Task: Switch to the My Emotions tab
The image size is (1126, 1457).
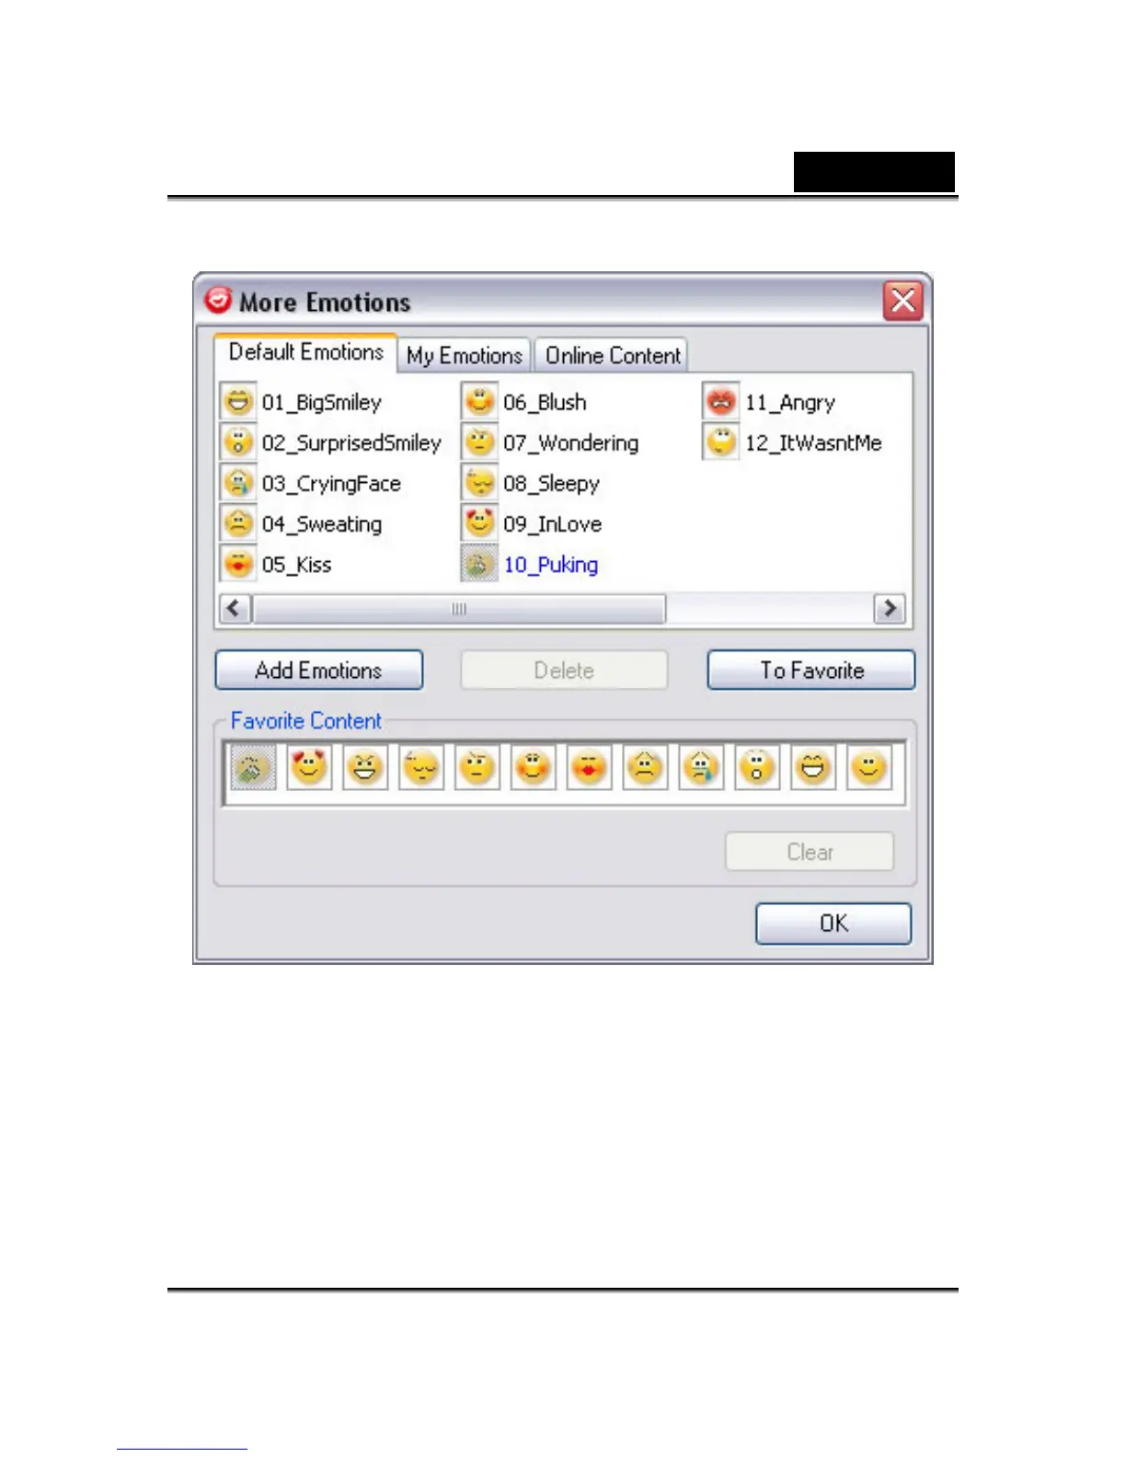Action: 465,355
